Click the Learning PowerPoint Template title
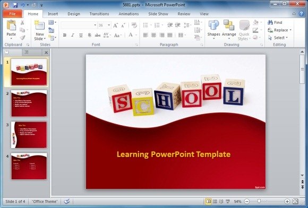Viewport: 308px width, 208px height. pos(174,154)
